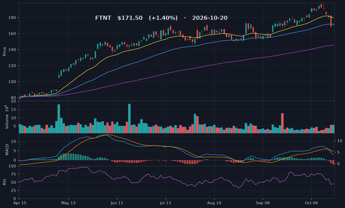This screenshot has height=208, width=345.
Task: Click the May 13 date tick
Action: [69, 203]
